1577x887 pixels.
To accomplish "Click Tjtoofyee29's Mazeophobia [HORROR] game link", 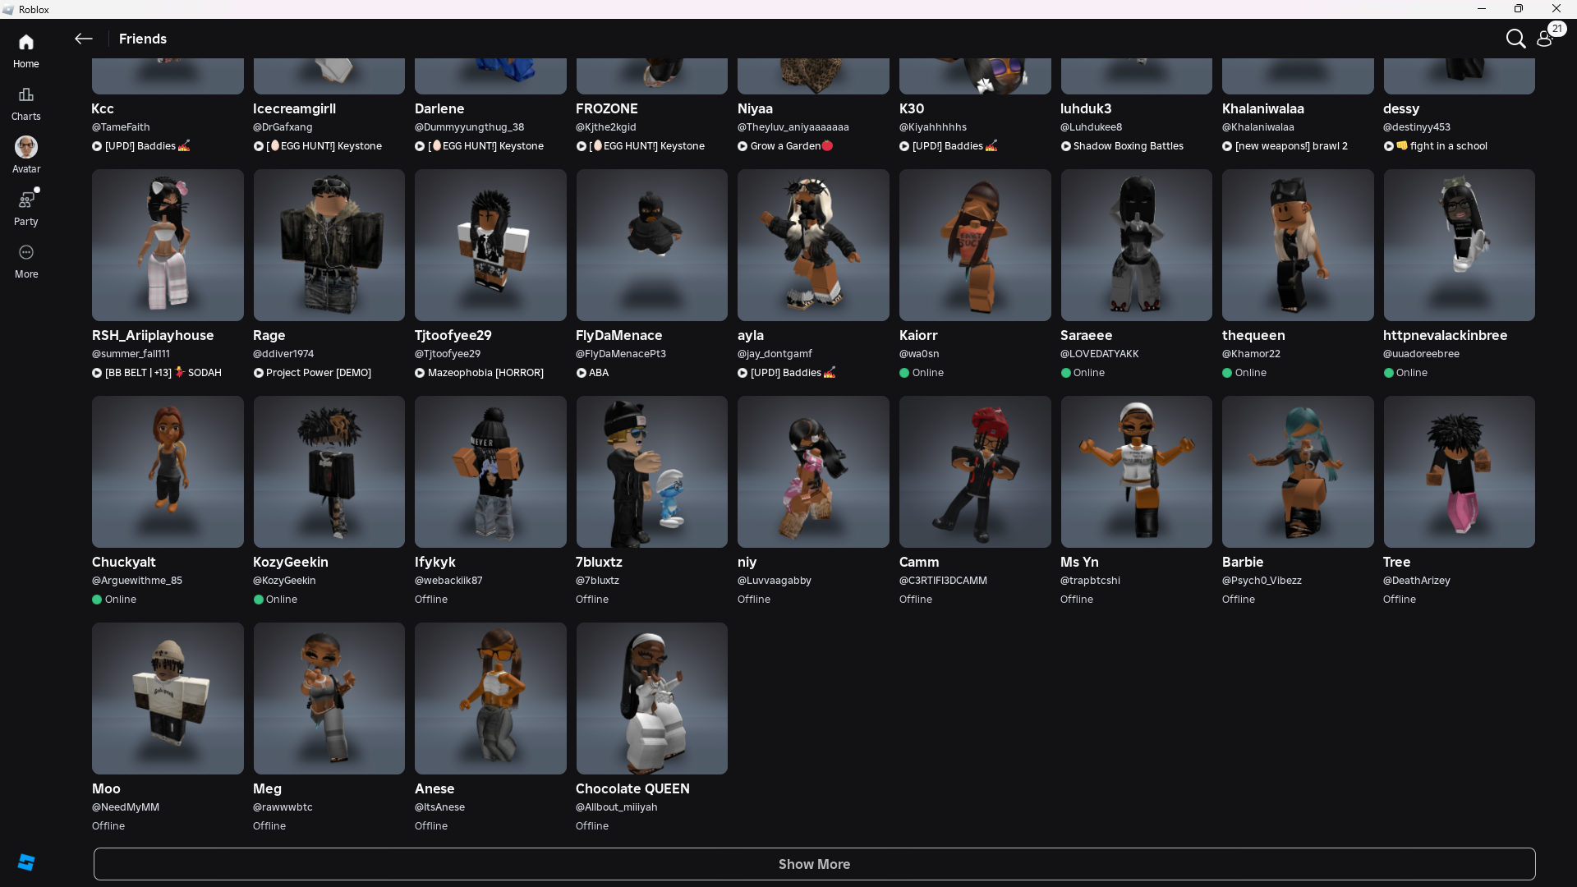I will (485, 373).
